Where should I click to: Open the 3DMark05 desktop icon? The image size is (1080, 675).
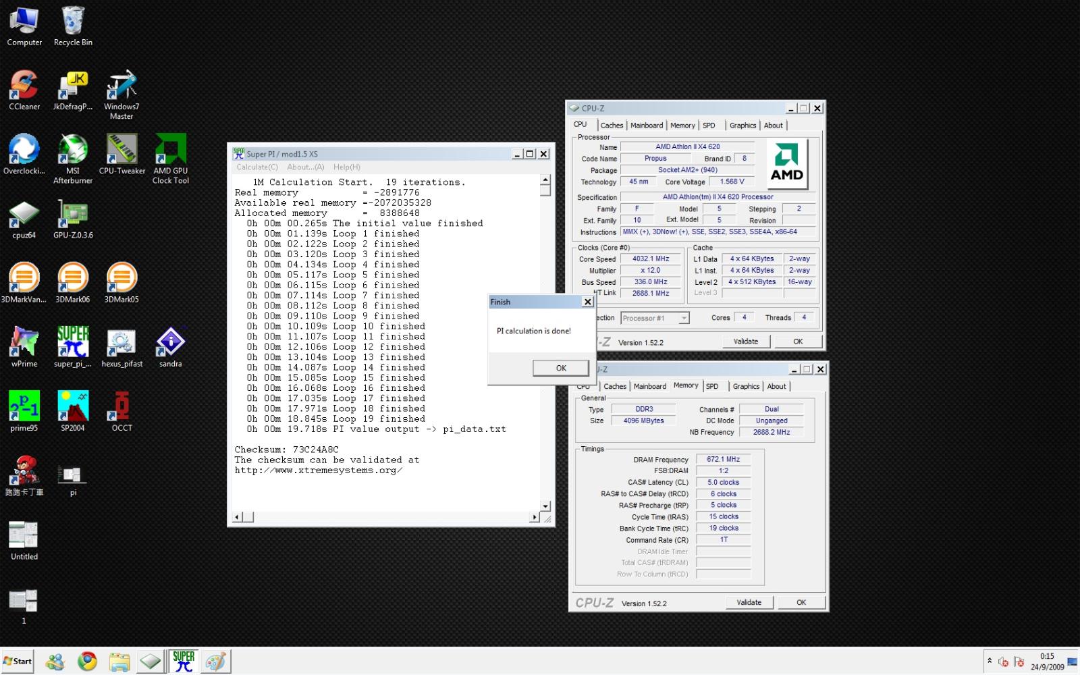tap(122, 283)
